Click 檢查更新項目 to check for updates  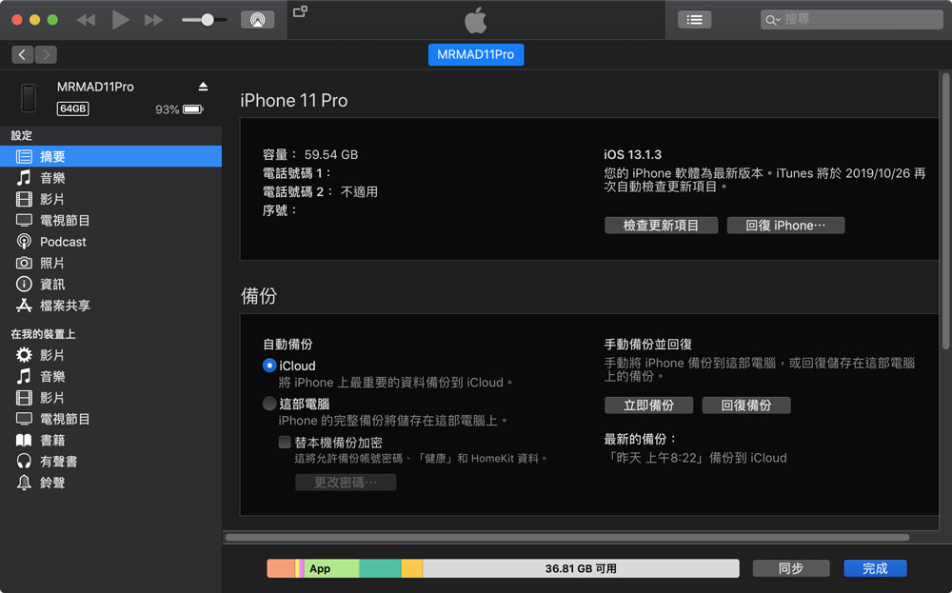coord(661,225)
